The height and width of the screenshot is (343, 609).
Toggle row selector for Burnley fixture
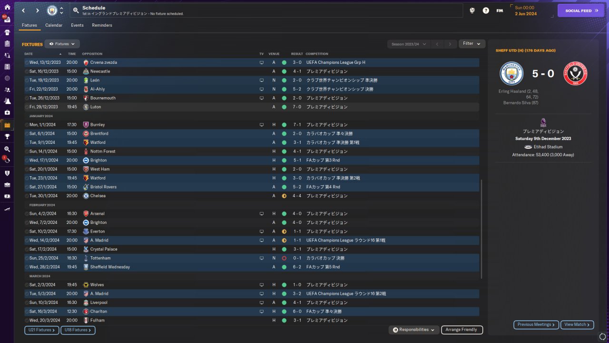coord(27,125)
